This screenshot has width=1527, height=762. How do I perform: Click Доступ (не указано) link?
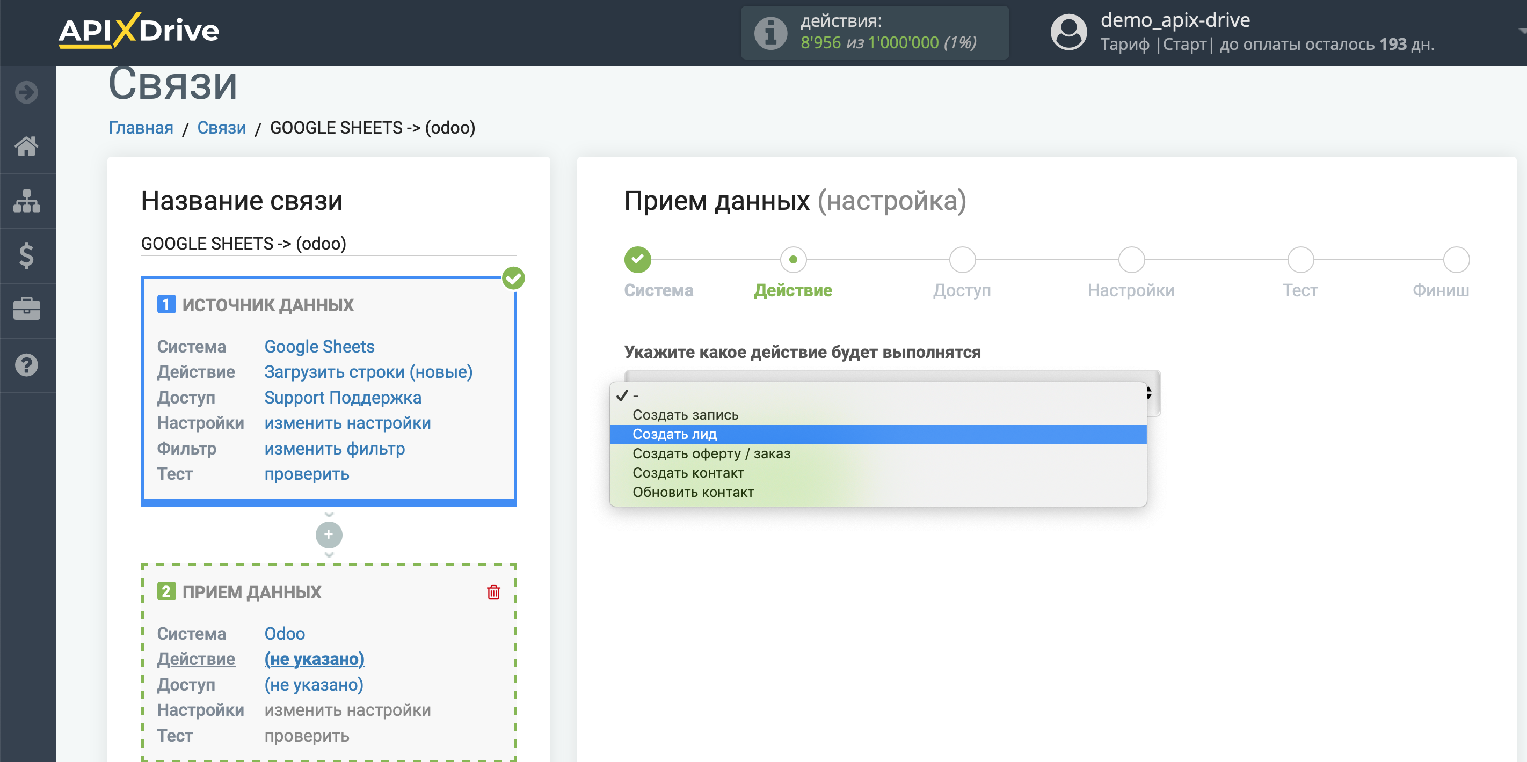[x=314, y=684]
